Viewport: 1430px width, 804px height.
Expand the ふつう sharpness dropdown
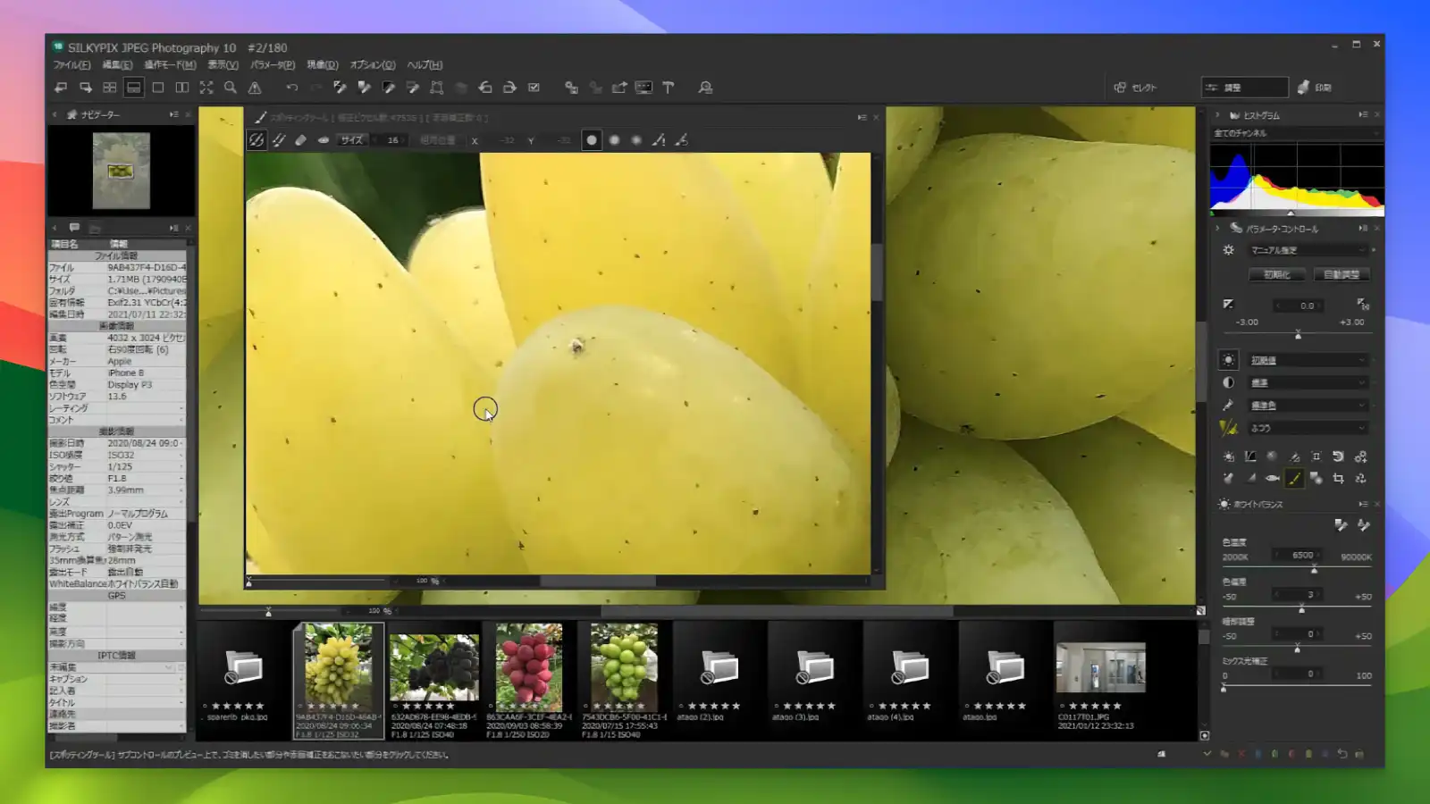tap(1308, 428)
